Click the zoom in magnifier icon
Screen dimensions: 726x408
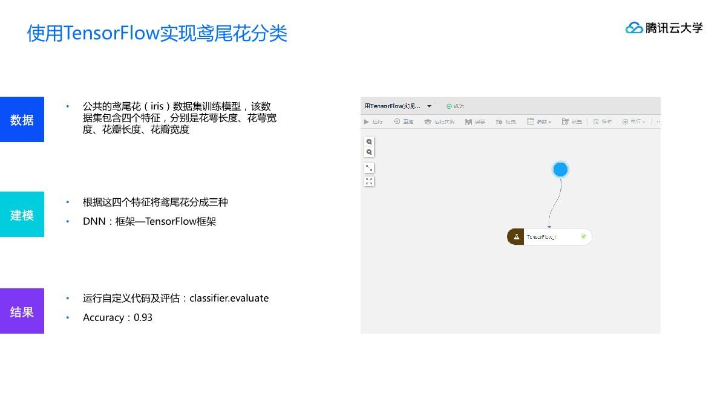click(369, 141)
